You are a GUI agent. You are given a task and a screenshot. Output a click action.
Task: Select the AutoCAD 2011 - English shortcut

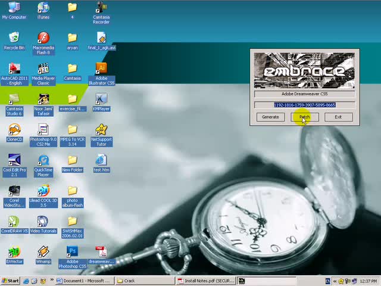(x=14, y=74)
